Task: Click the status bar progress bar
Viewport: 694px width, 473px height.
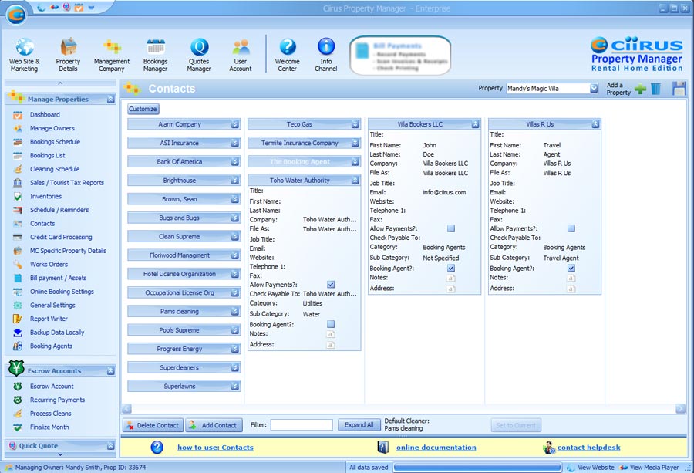Action: pyautogui.click(x=477, y=468)
